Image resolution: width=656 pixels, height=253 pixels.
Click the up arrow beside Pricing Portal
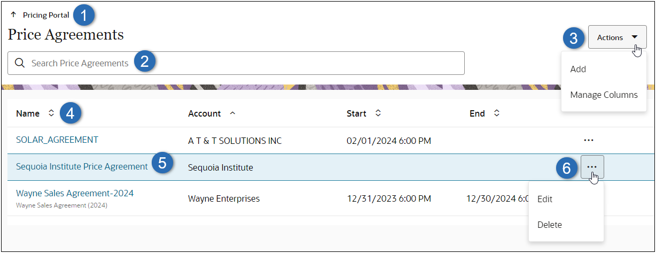click(x=13, y=15)
